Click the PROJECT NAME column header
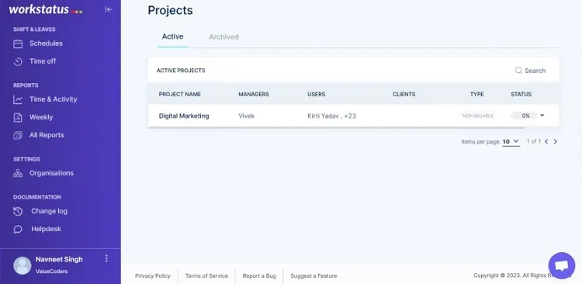Viewport: 582px width, 284px height. click(180, 95)
